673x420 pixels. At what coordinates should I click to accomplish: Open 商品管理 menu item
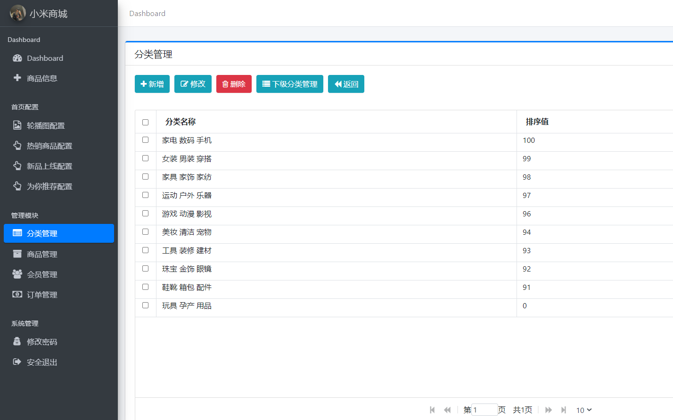59,254
